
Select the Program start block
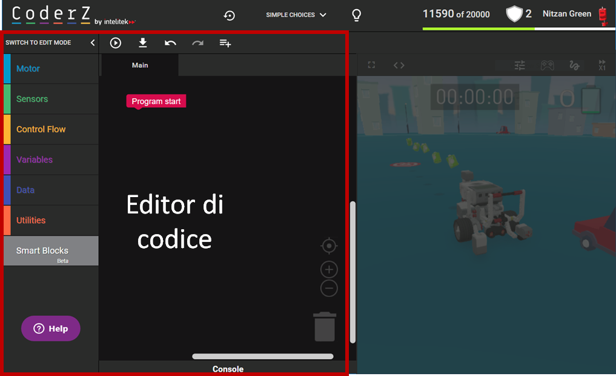156,101
